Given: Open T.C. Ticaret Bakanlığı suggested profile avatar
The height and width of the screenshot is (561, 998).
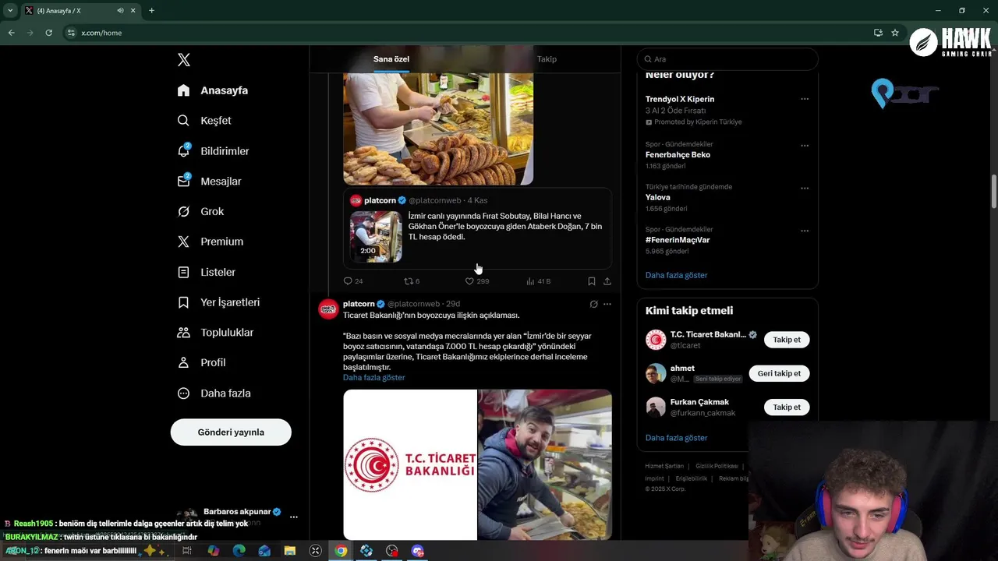Looking at the screenshot, I should click(x=656, y=340).
